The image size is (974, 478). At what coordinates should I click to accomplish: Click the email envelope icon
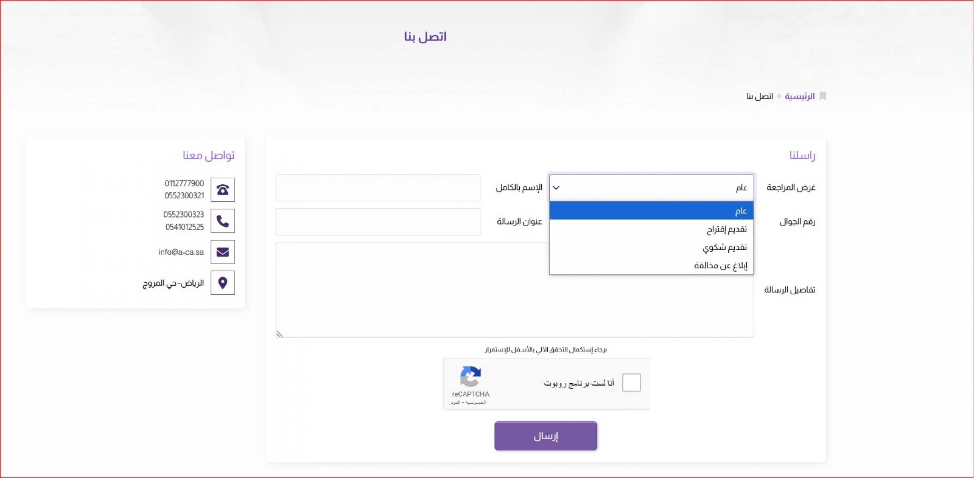223,252
